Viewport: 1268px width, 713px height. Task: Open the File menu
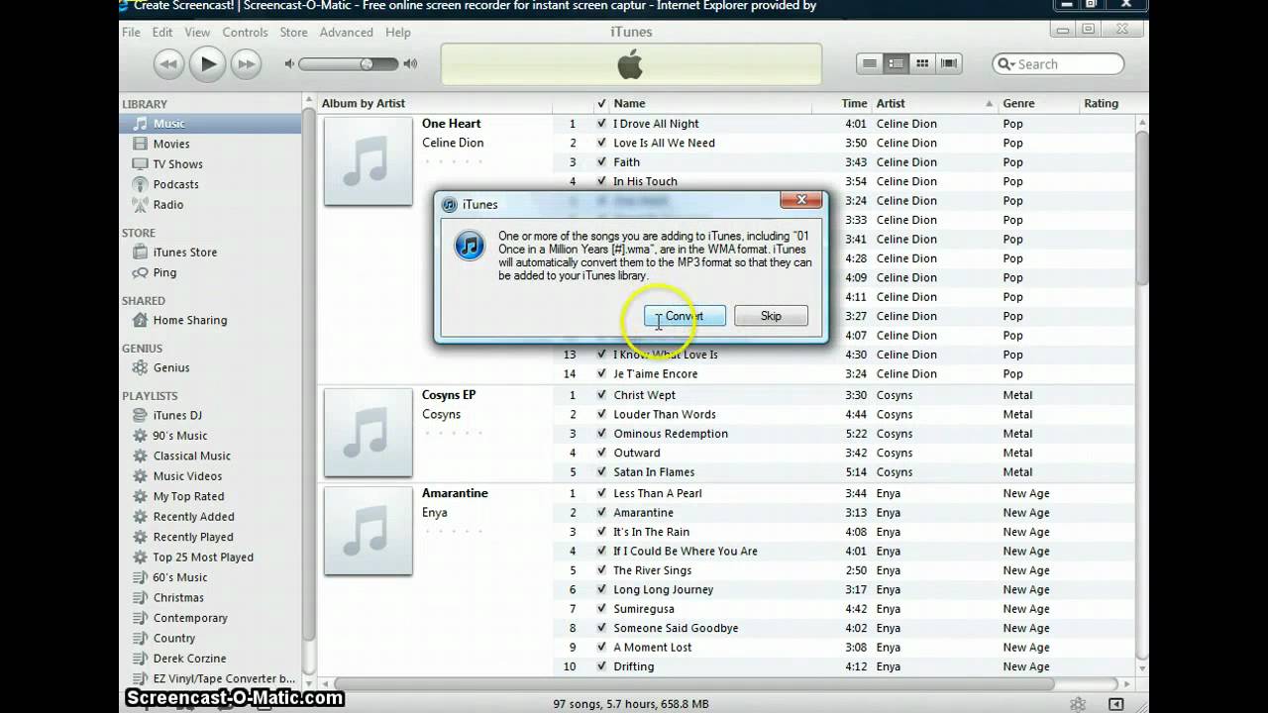pos(131,33)
